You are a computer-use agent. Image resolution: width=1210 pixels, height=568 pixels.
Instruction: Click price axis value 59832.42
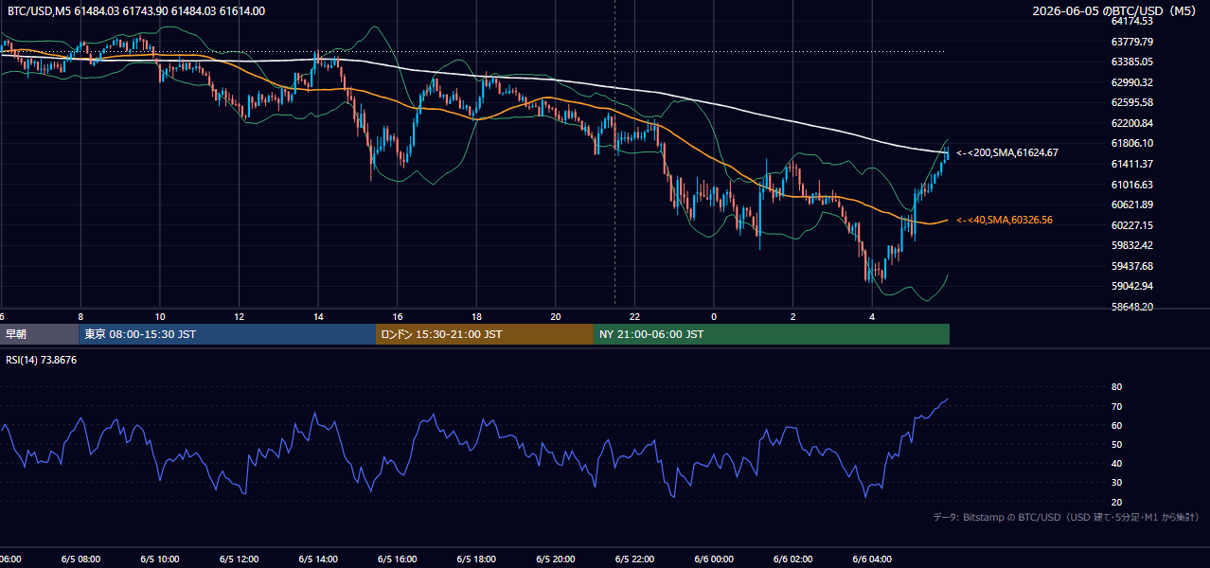tap(1132, 245)
